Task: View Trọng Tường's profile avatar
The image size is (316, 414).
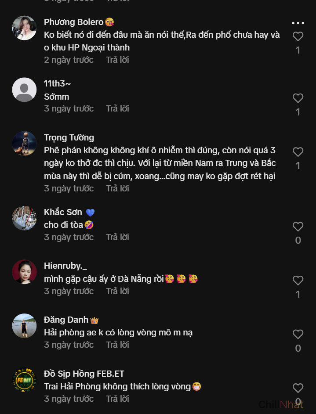Action: tap(24, 144)
